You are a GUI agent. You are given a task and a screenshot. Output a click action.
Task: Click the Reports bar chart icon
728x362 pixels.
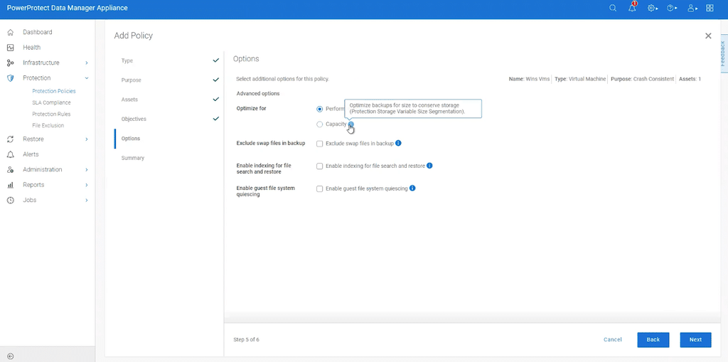[x=11, y=185]
